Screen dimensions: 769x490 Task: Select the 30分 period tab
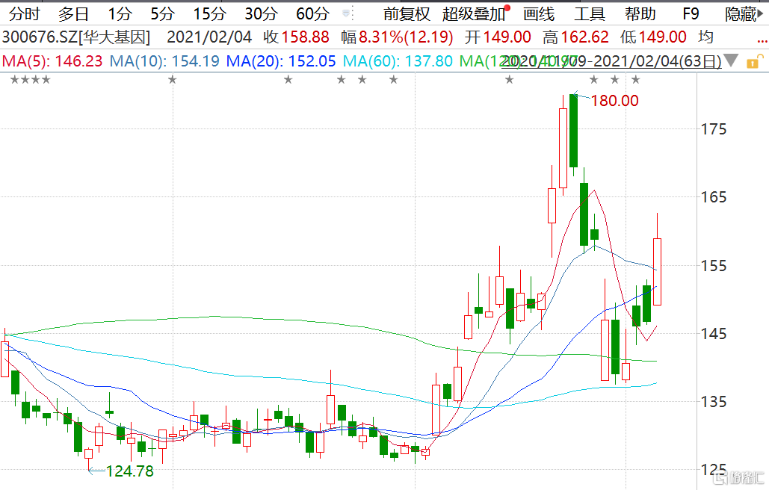[x=262, y=13]
